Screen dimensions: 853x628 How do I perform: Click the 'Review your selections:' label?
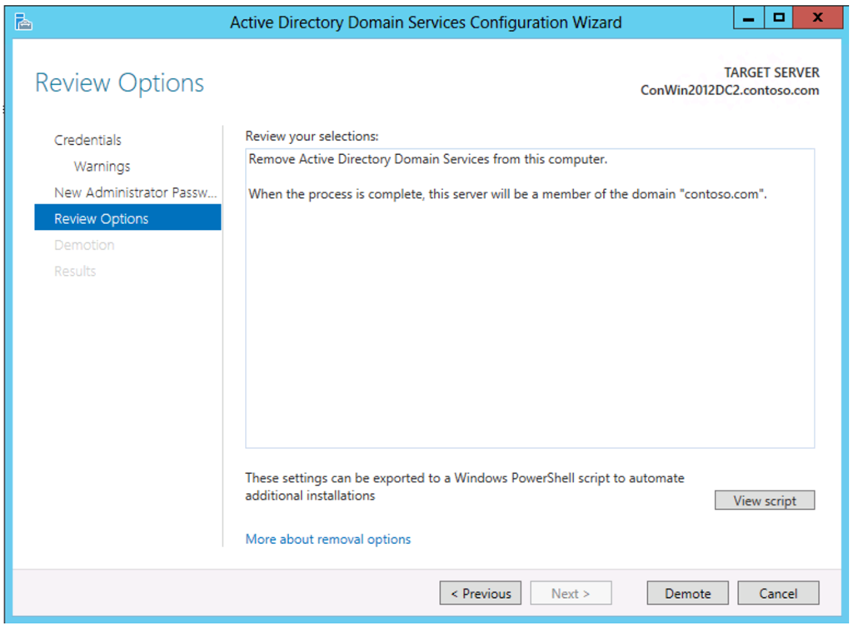[x=312, y=136]
